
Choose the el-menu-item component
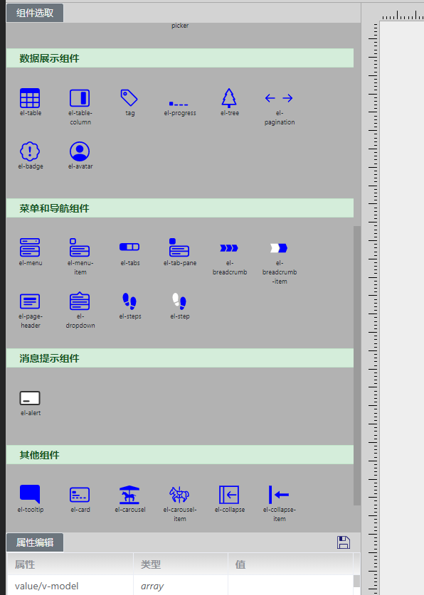pos(80,247)
